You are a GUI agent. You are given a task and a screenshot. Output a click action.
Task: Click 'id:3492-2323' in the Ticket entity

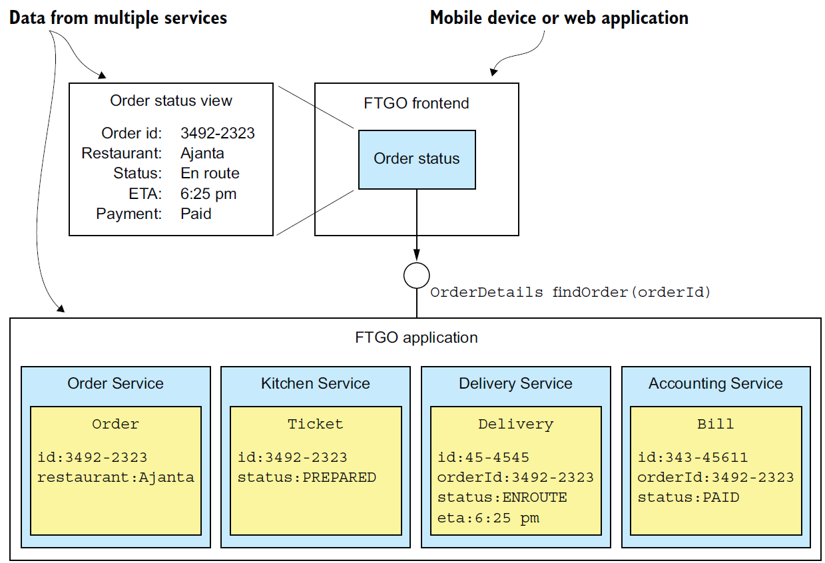click(x=292, y=457)
